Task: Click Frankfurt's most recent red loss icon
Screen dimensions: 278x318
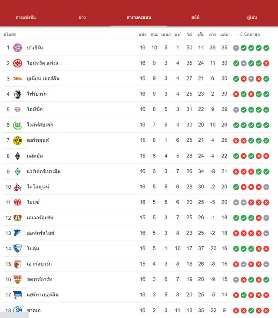Action: point(266,63)
